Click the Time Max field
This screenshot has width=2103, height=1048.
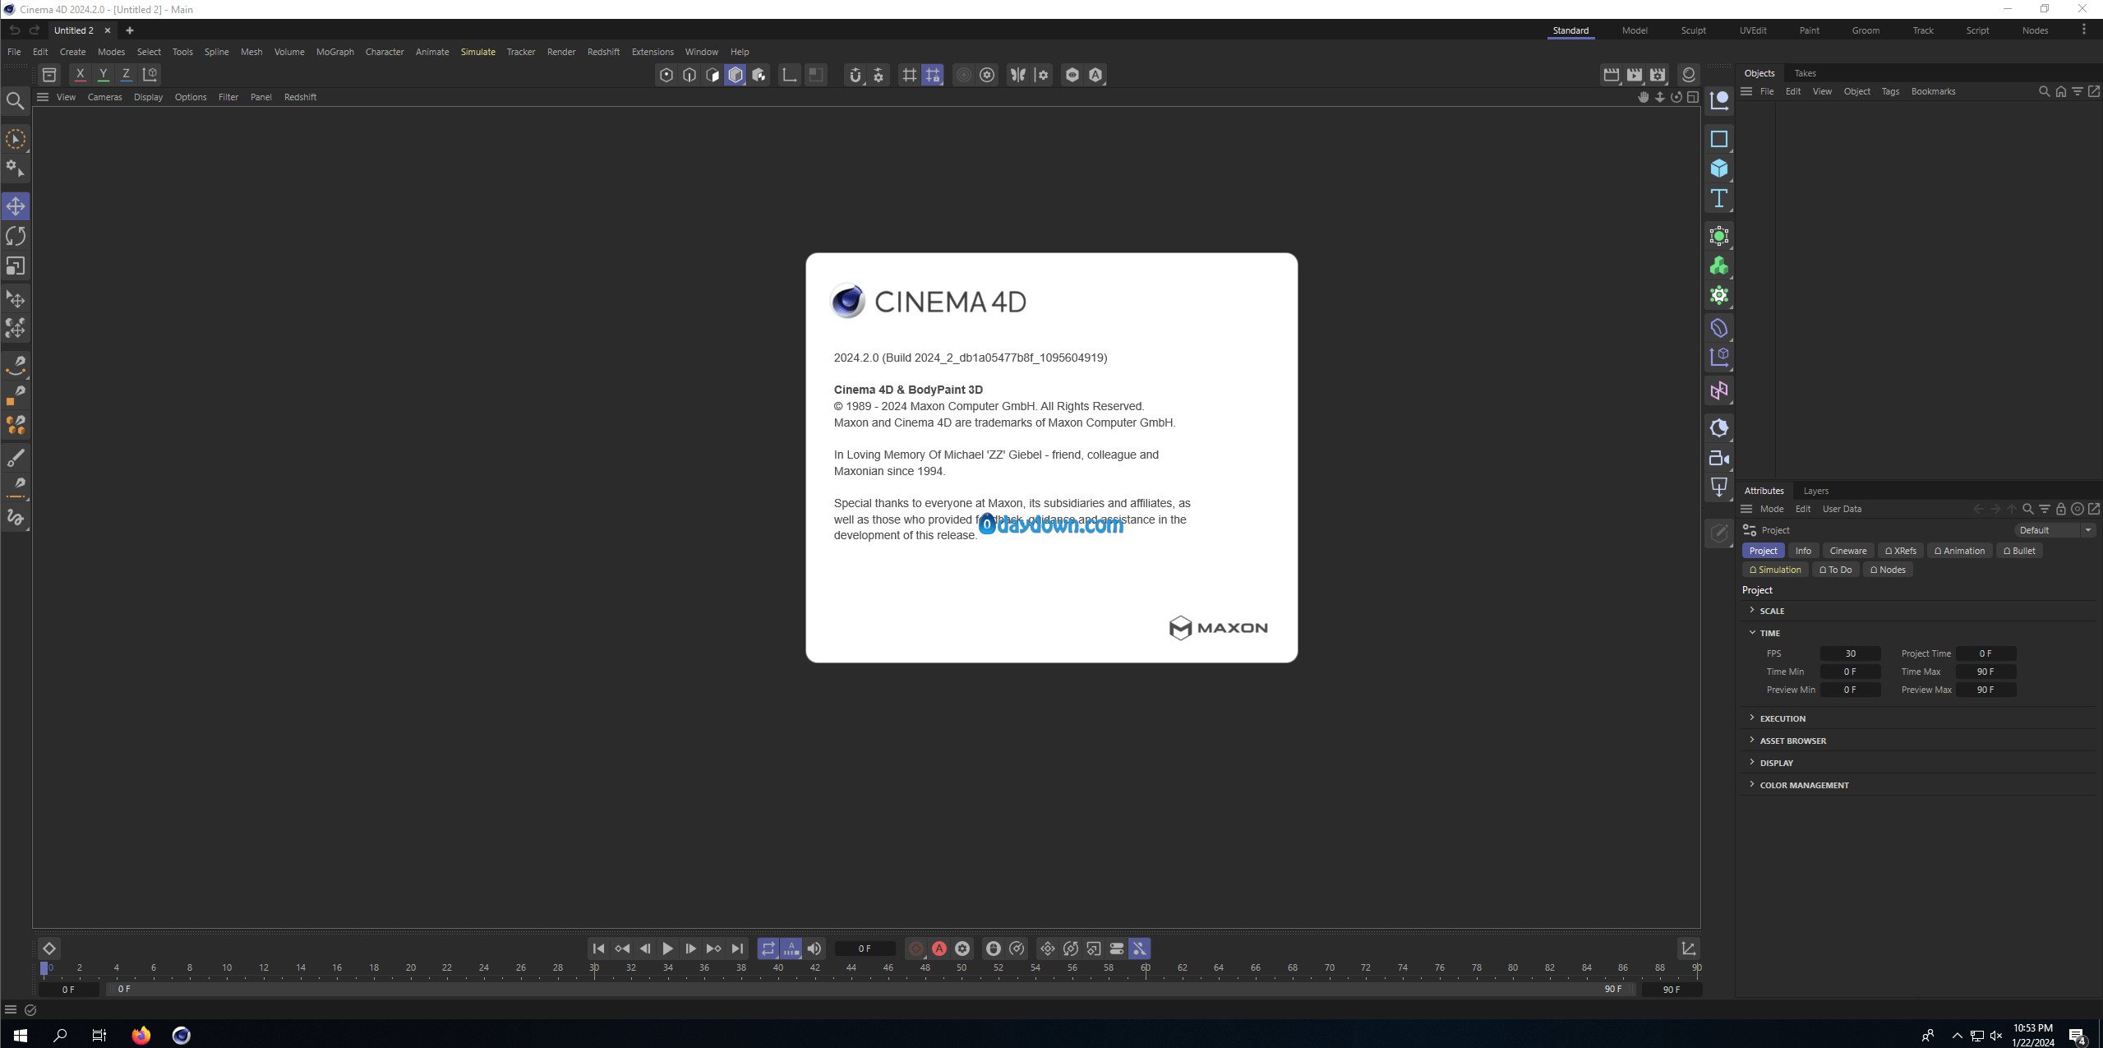(x=1985, y=672)
